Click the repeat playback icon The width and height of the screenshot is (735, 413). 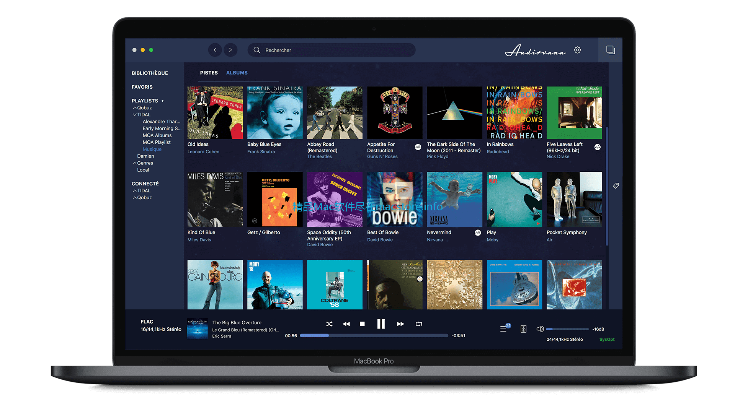(x=418, y=323)
